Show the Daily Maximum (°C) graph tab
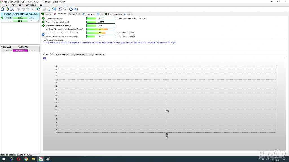 [79, 54]
